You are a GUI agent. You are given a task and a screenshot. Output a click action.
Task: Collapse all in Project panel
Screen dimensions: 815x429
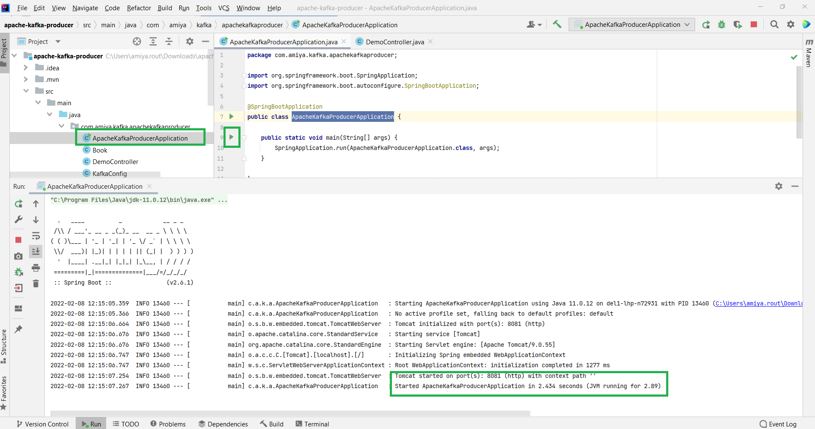169,41
